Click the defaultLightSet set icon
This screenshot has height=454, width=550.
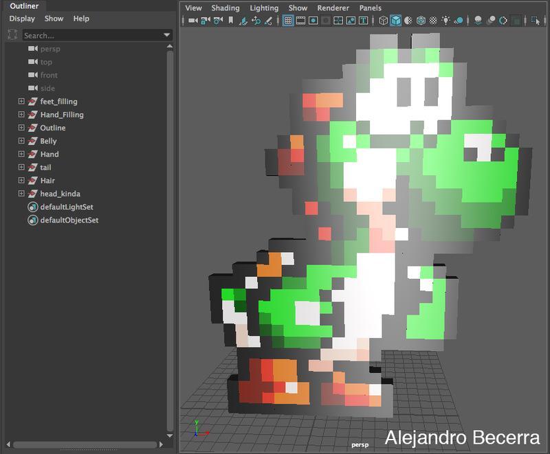coord(32,207)
